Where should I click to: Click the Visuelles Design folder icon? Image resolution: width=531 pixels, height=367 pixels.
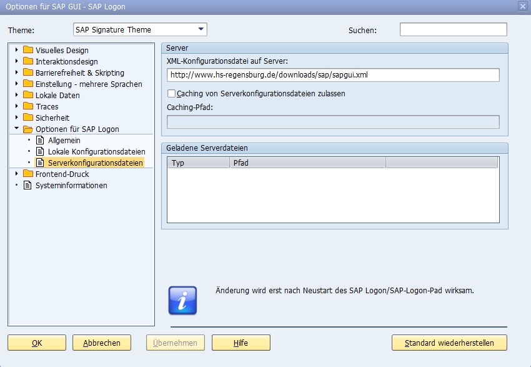pos(27,50)
